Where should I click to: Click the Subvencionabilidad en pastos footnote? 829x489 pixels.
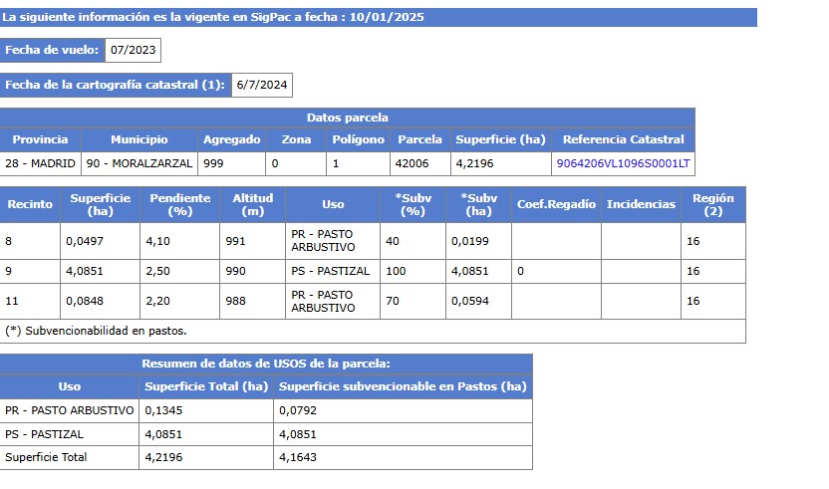(x=96, y=331)
